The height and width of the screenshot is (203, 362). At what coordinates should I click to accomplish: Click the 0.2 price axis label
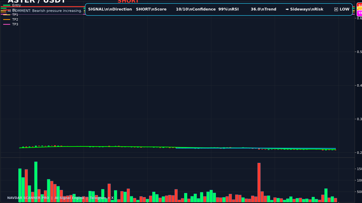coord(359,153)
